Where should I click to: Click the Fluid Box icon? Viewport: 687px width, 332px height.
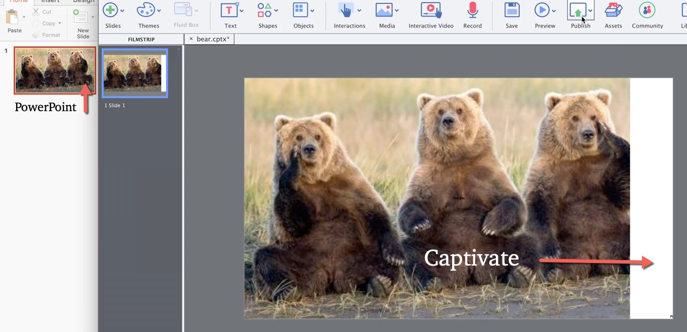[x=183, y=10]
